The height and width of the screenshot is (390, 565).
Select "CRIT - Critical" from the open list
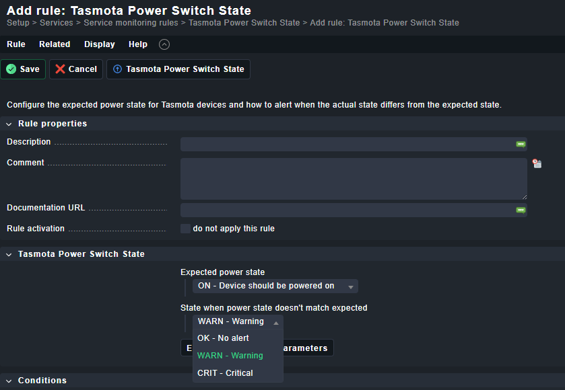tap(225, 373)
